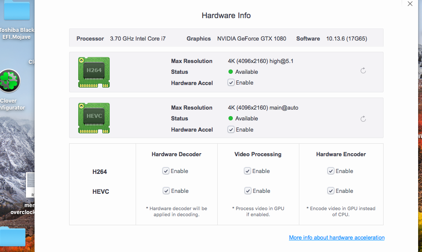This screenshot has width=422, height=252.
Task: Click the Processor label
Action: pos(90,39)
